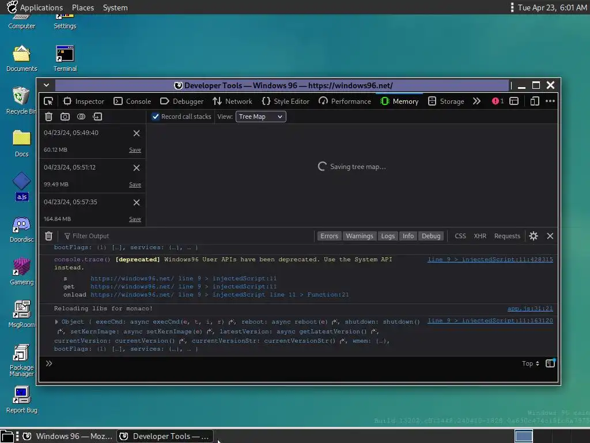
Task: Expand the Object disclosure triangle
Action: coord(56,322)
